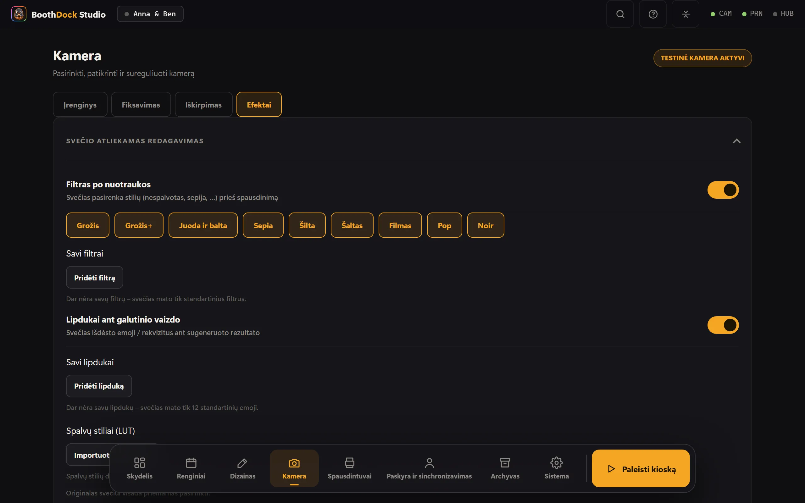Toggle the Pop filter chip
805x503 pixels.
(444, 225)
